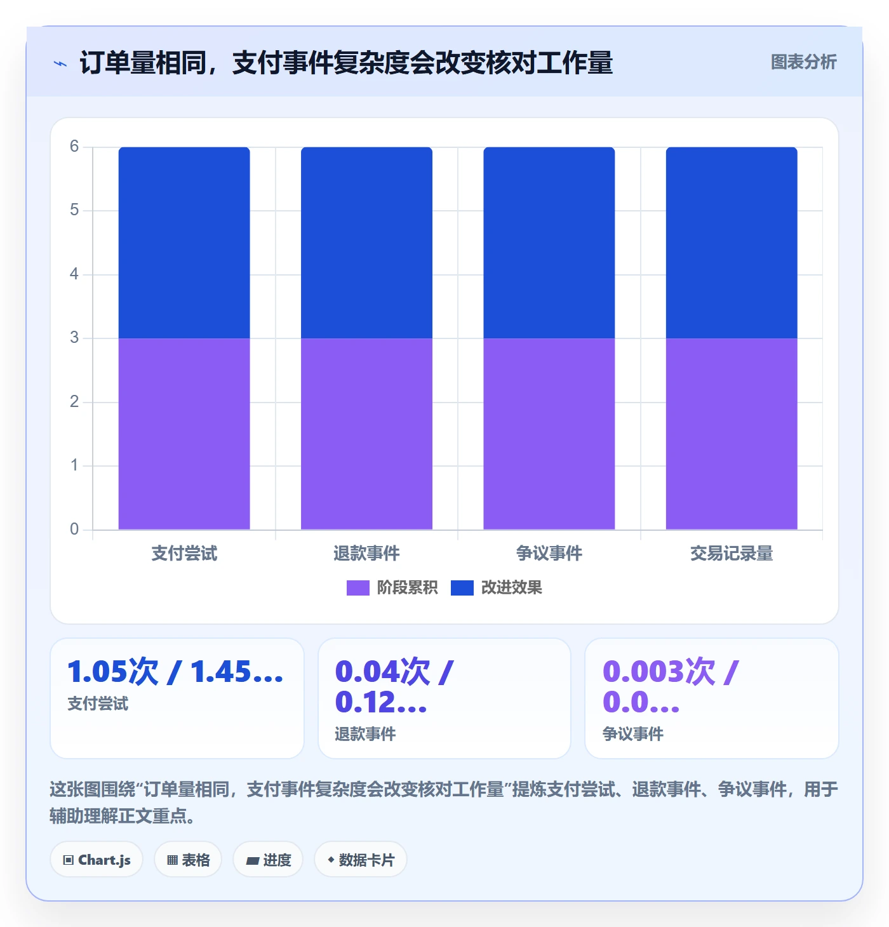The image size is (889, 927).
Task: Click the lightning bolt icon beside the title
Action: point(60,63)
